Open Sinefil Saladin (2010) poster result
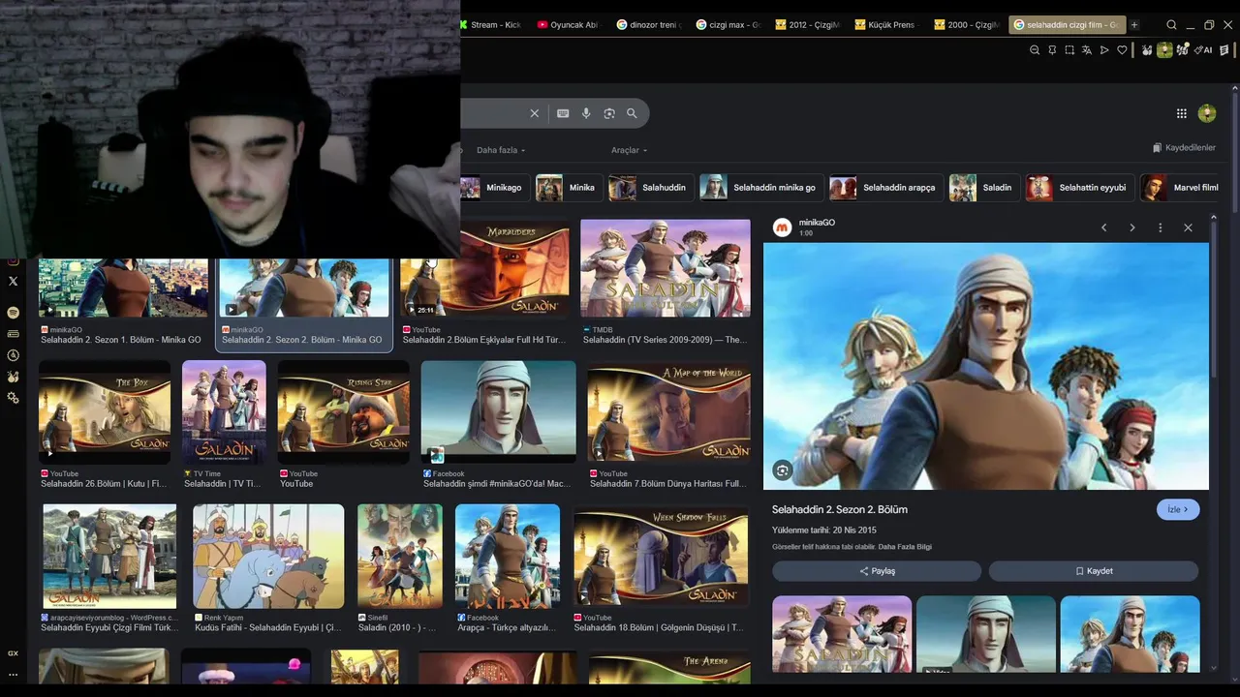This screenshot has width=1240, height=697. click(400, 556)
